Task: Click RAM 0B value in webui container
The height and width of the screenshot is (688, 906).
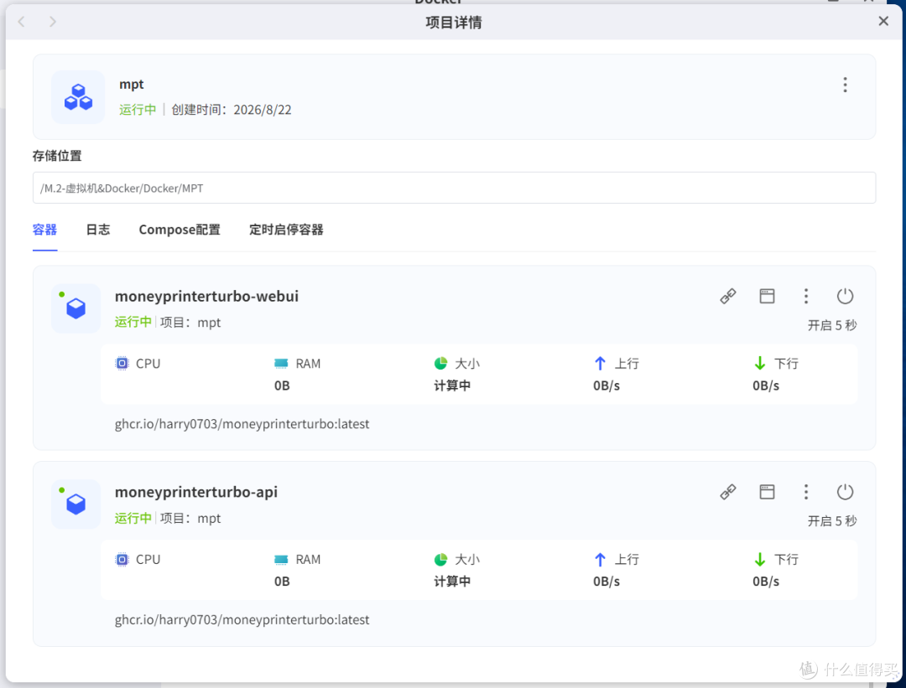Action: 282,385
